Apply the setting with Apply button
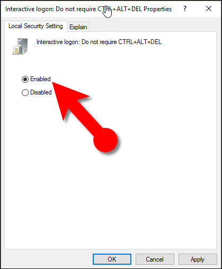The width and height of the screenshot is (222, 269). pyautogui.click(x=198, y=259)
